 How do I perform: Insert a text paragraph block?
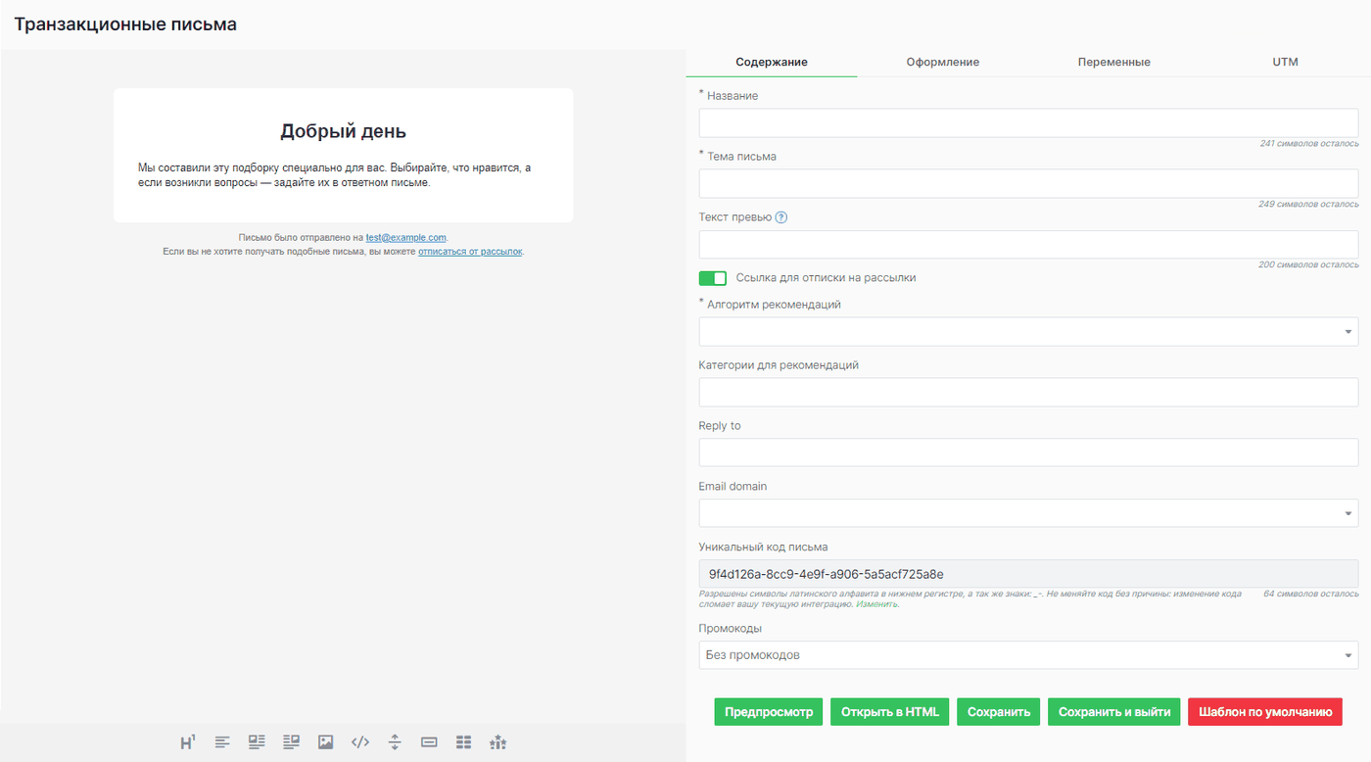point(222,742)
